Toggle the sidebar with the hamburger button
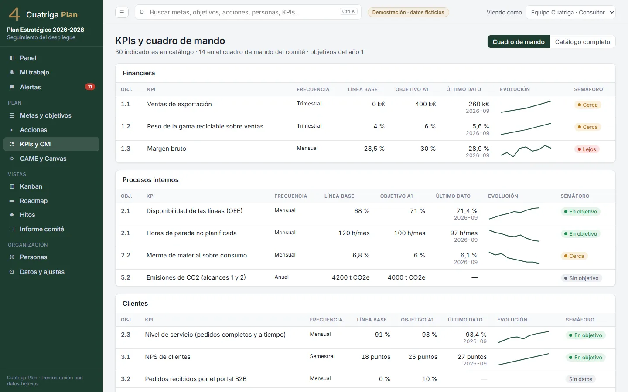Image resolution: width=628 pixels, height=392 pixels. coord(122,12)
